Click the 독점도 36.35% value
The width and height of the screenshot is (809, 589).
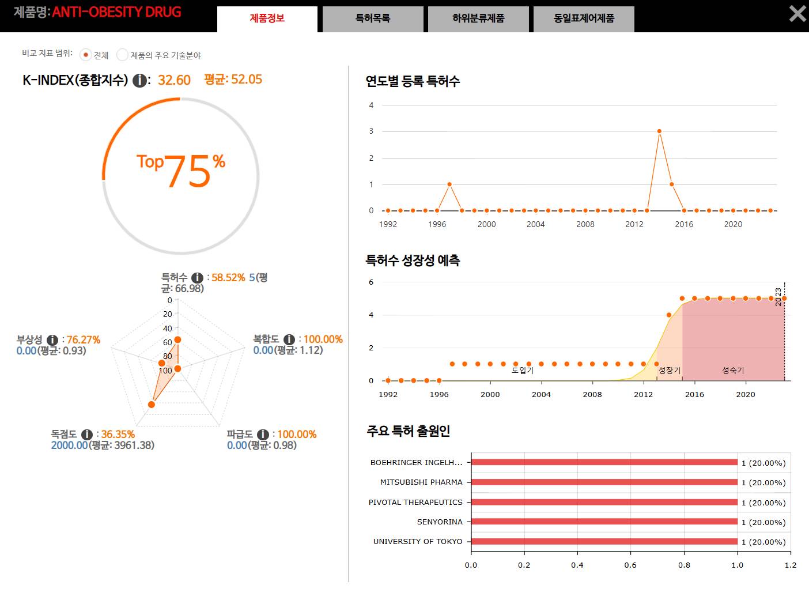[x=118, y=435]
